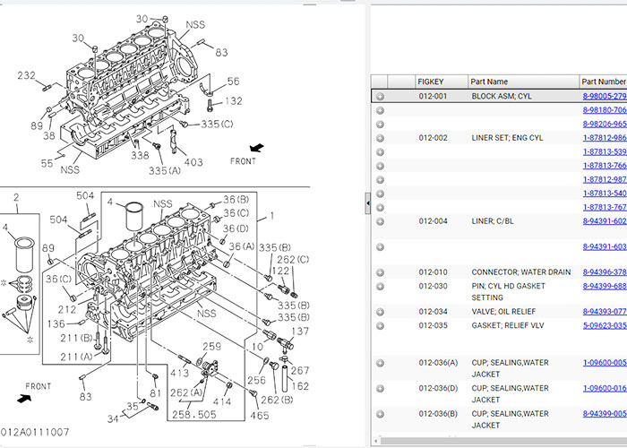The image size is (627, 448).
Task: Select the 012-036(B) CUP; SEALING row
Action: point(499,419)
